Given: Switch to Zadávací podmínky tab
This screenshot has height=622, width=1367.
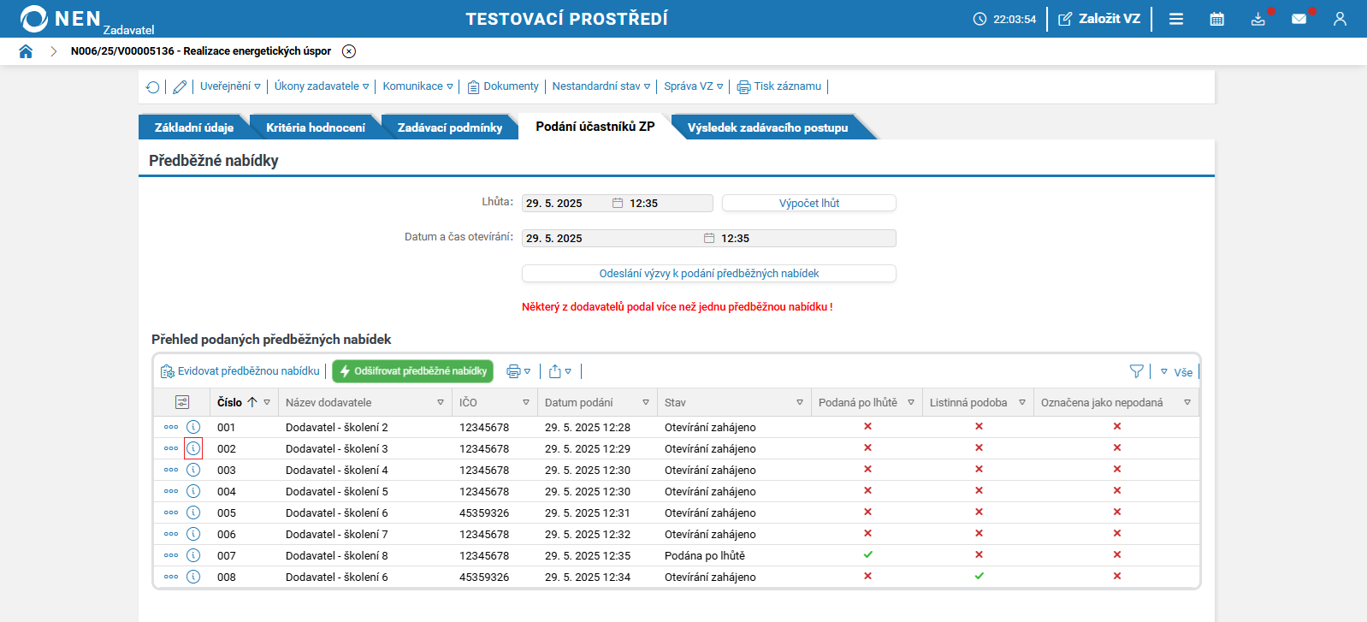Looking at the screenshot, I should tap(450, 127).
